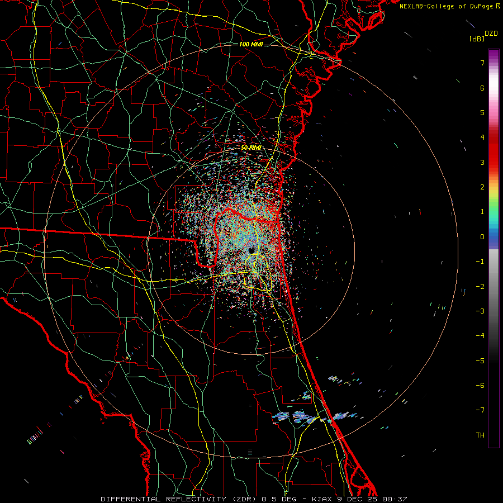Click the black radar site dot at center
503x503 pixels.
251,250
